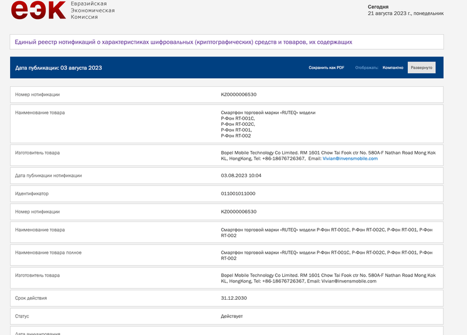Screen dimensions: 467x335
Task: Click Р-Фон RT-001, line in product list
Action: tap(236, 130)
